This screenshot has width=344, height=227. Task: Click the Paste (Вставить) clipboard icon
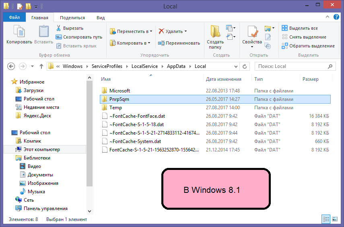pos(44,31)
